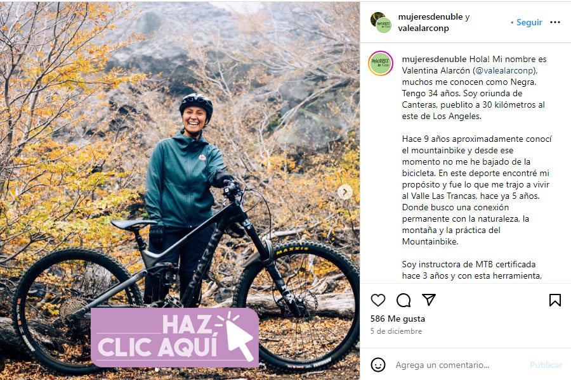Screen dimensions: 571x380
Task: Like the post with the heart icon
Action: point(378,300)
